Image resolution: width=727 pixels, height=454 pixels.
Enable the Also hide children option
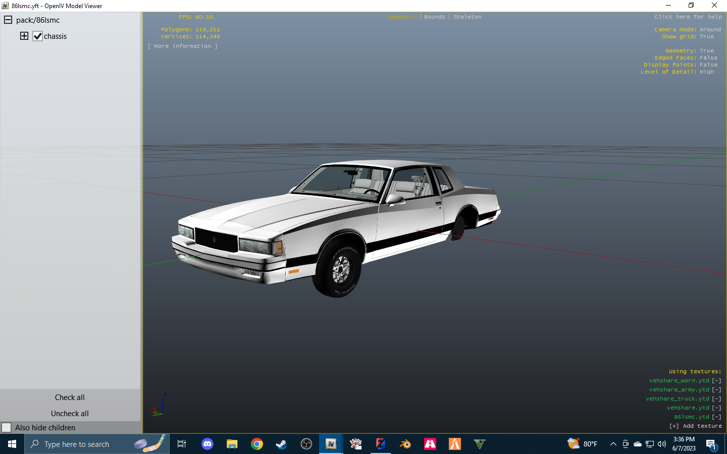click(7, 427)
